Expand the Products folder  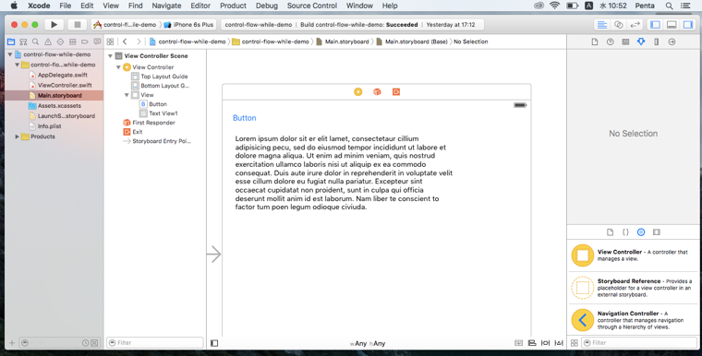[17, 136]
